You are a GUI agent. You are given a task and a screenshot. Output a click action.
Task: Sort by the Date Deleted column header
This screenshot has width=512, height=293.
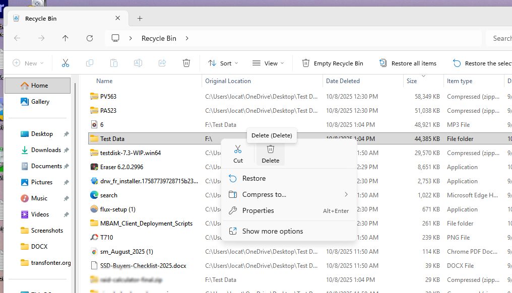pos(343,81)
